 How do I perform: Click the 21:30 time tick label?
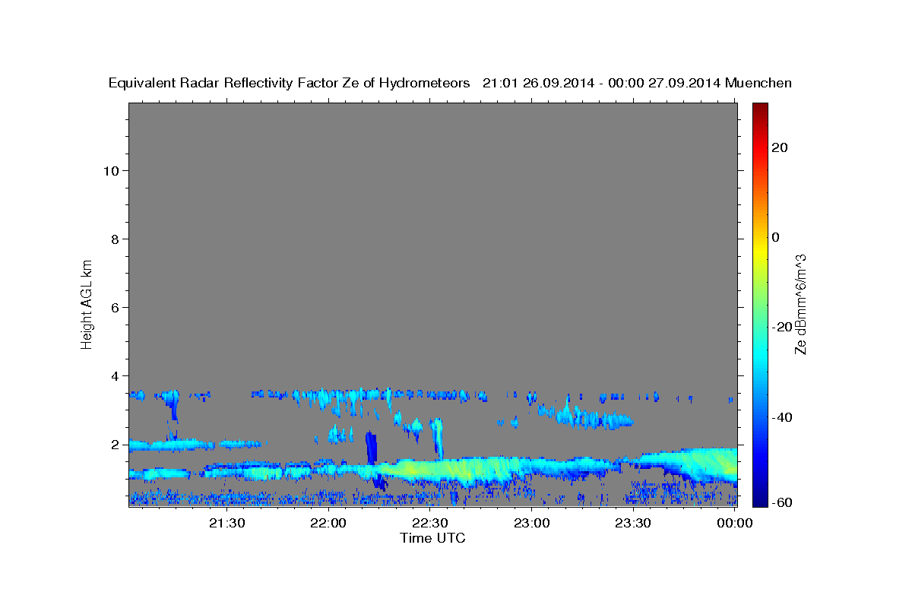227,523
